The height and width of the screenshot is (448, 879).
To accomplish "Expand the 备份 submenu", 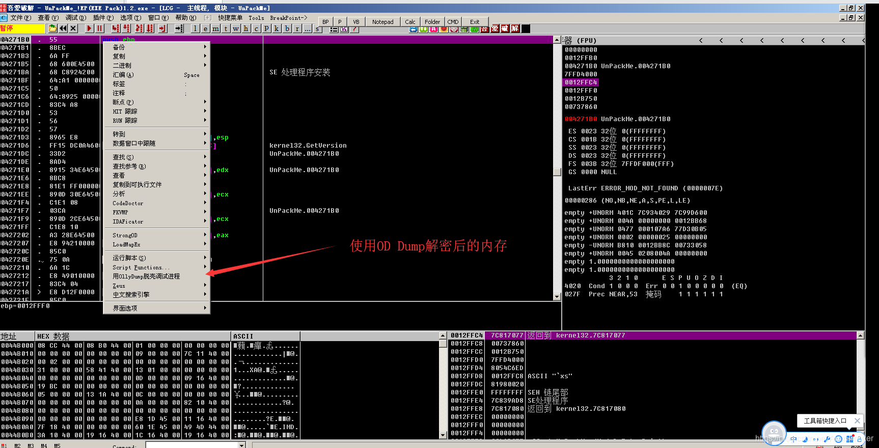I will tap(156, 47).
